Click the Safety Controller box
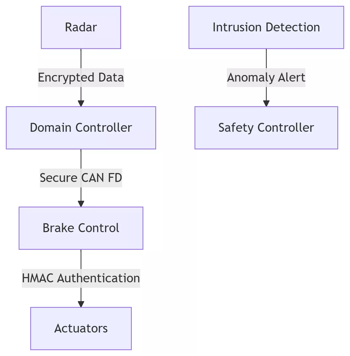Screen dimensions: 350x356 (266, 128)
